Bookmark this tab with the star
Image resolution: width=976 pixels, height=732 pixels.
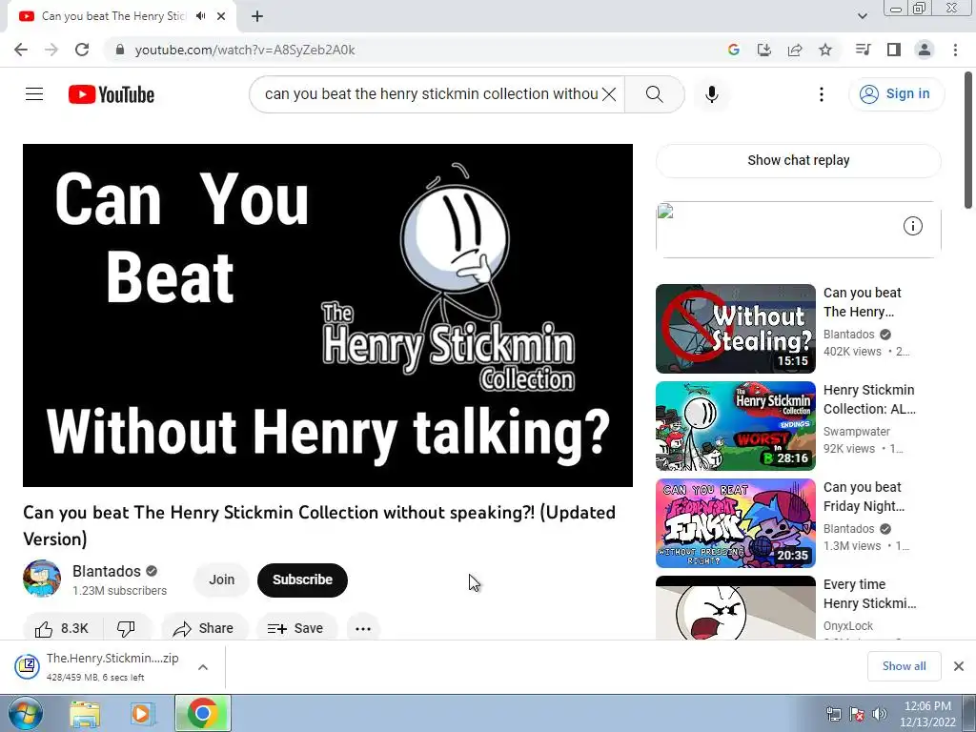click(825, 50)
